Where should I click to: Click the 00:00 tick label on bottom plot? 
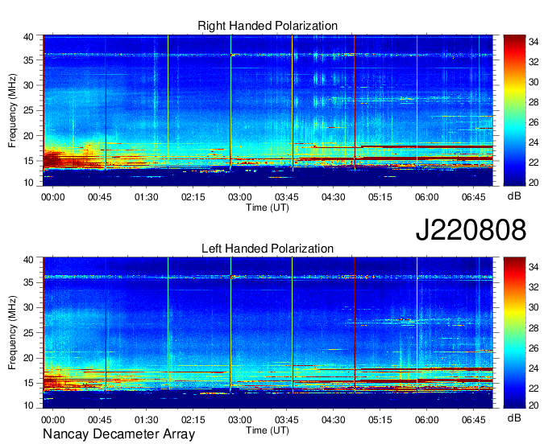[52, 420]
